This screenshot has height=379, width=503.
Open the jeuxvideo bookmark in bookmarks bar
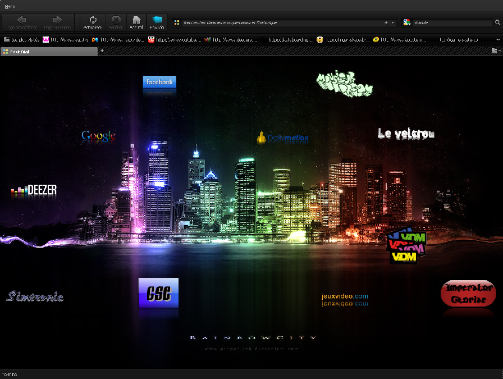click(118, 39)
